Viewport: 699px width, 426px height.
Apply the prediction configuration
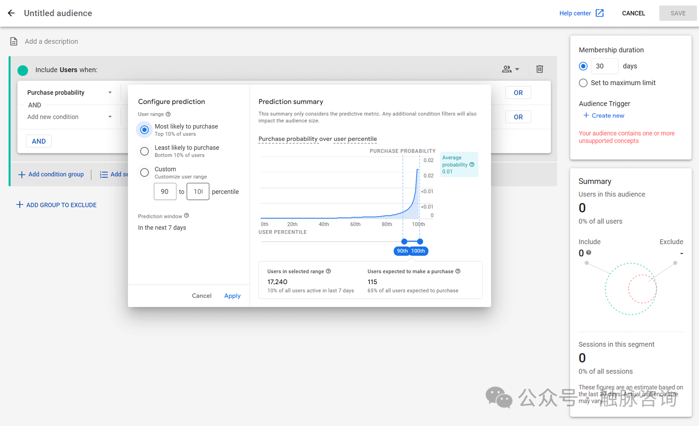pos(232,295)
